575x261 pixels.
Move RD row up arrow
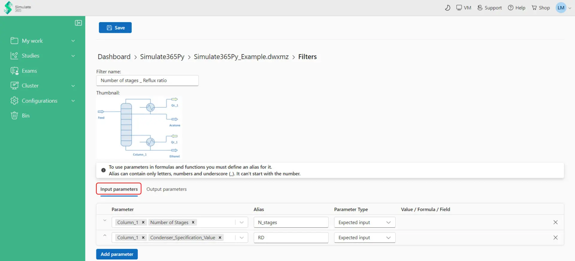tap(105, 236)
